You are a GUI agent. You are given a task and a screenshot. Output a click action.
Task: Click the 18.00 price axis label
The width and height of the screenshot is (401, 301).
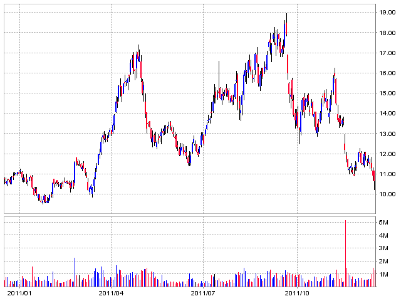387,33
